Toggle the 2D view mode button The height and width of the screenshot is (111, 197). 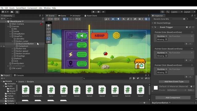coord(113,19)
